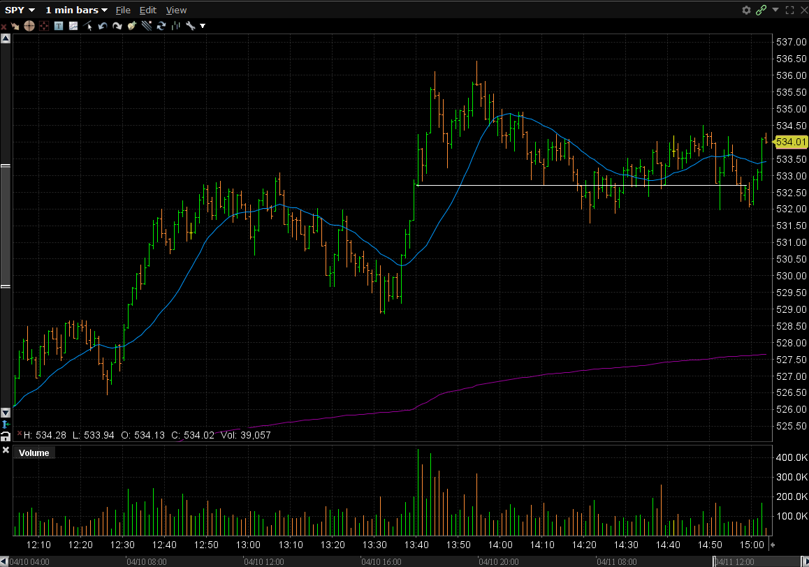Open the Edit menu
This screenshot has width=809, height=567.
[x=147, y=10]
